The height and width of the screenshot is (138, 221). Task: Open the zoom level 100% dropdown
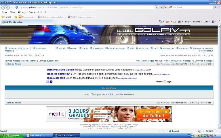216,131
